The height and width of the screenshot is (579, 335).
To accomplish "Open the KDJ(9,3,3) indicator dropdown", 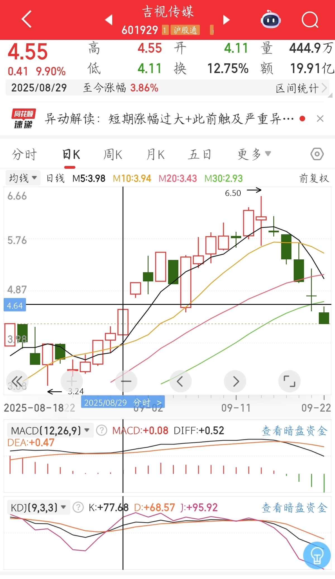I will coord(39,507).
